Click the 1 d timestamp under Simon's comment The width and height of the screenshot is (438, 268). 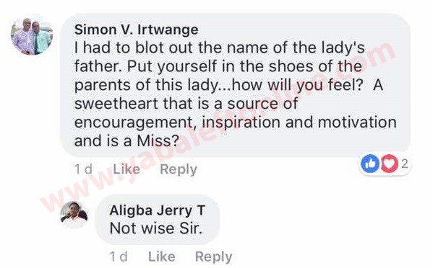[83, 169]
